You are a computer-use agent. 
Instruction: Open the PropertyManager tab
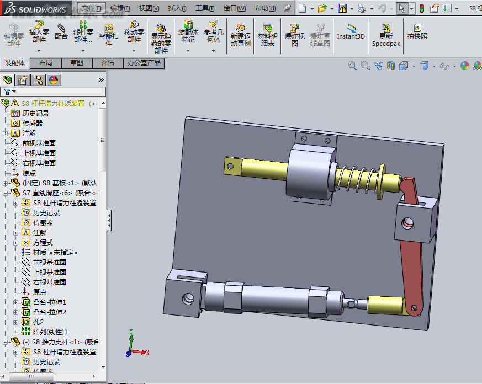point(23,80)
